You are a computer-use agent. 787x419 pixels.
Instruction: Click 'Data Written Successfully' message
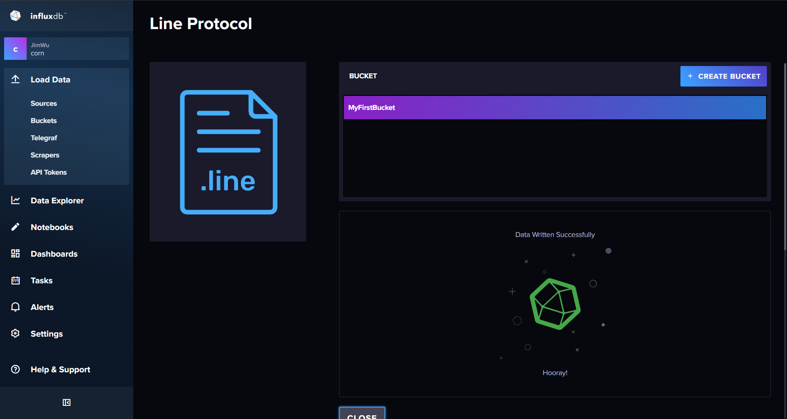[555, 235]
